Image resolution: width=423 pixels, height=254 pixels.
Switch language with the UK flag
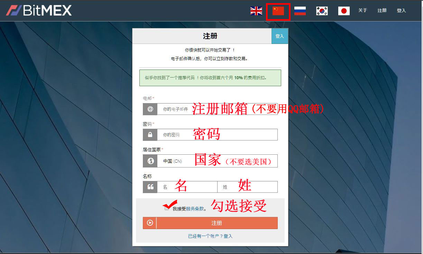[256, 11]
